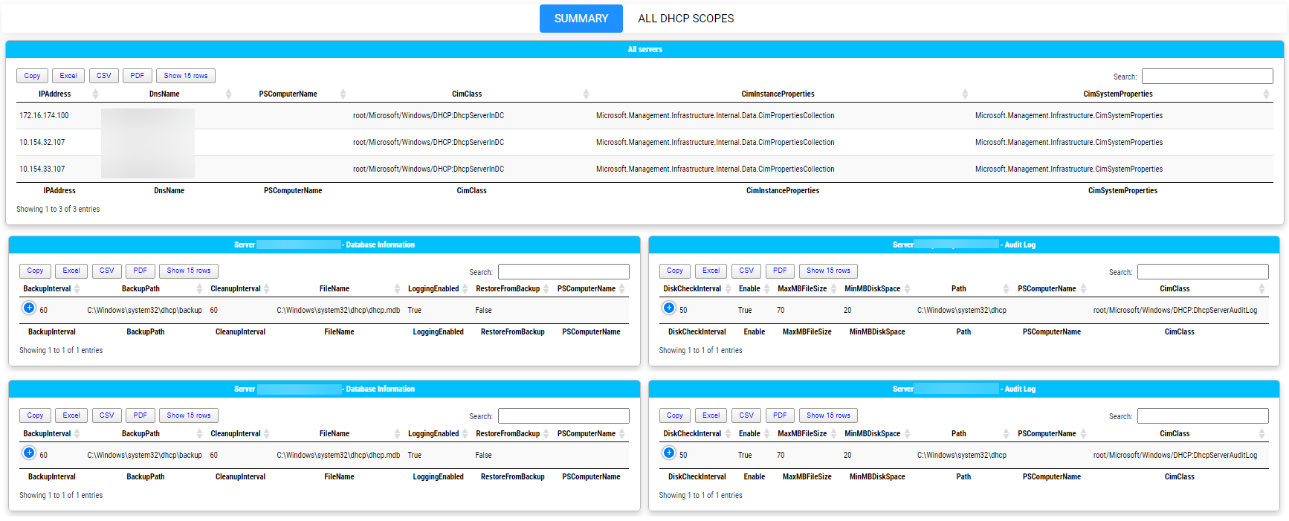Sort All servers table by IPAddress
The width and height of the screenshot is (1289, 521).
pyautogui.click(x=55, y=94)
